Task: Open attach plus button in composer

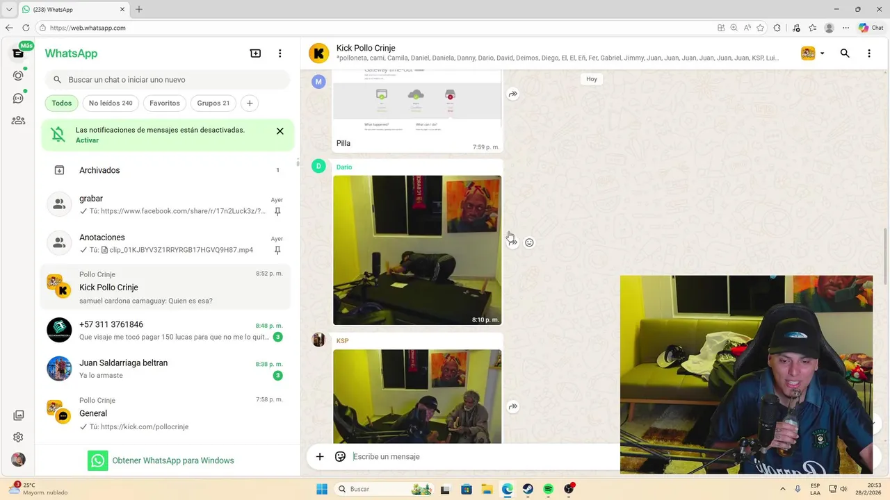Action: coord(320,456)
